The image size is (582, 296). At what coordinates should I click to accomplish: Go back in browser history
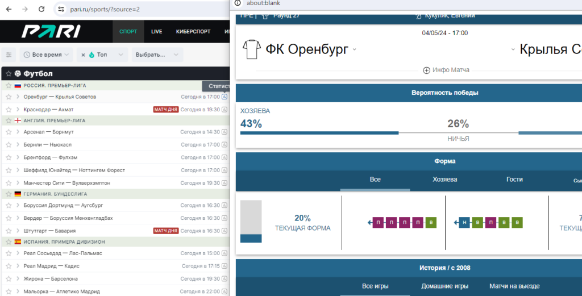pos(9,9)
